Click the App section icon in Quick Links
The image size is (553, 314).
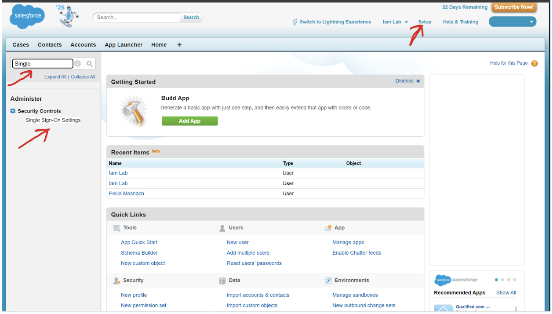coord(328,228)
